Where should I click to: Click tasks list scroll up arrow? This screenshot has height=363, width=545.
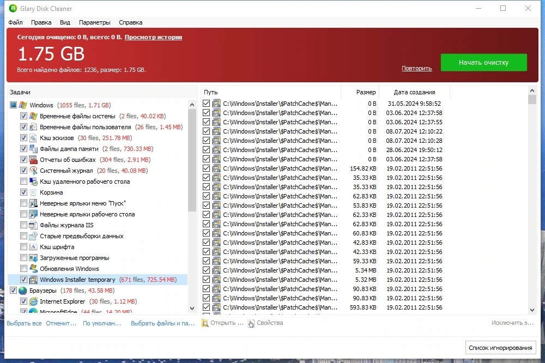click(x=192, y=105)
